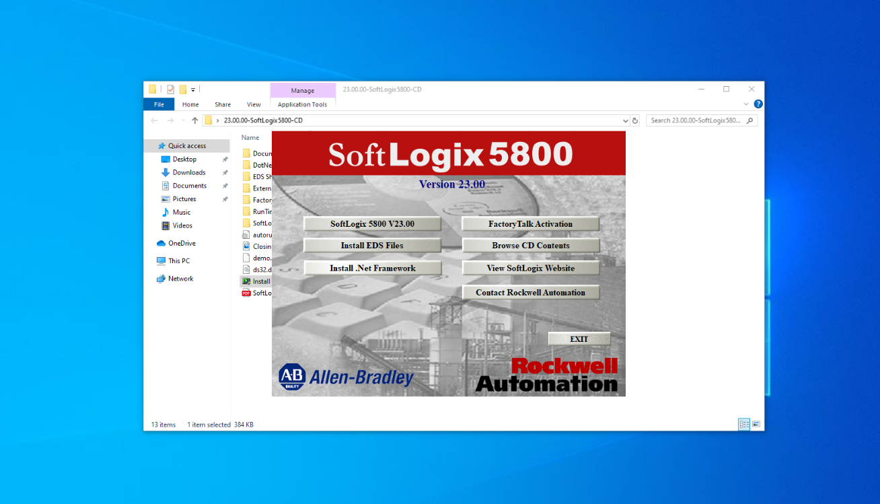Select the EDS folder icon
Viewport: 880px width, 504px height.
(246, 177)
